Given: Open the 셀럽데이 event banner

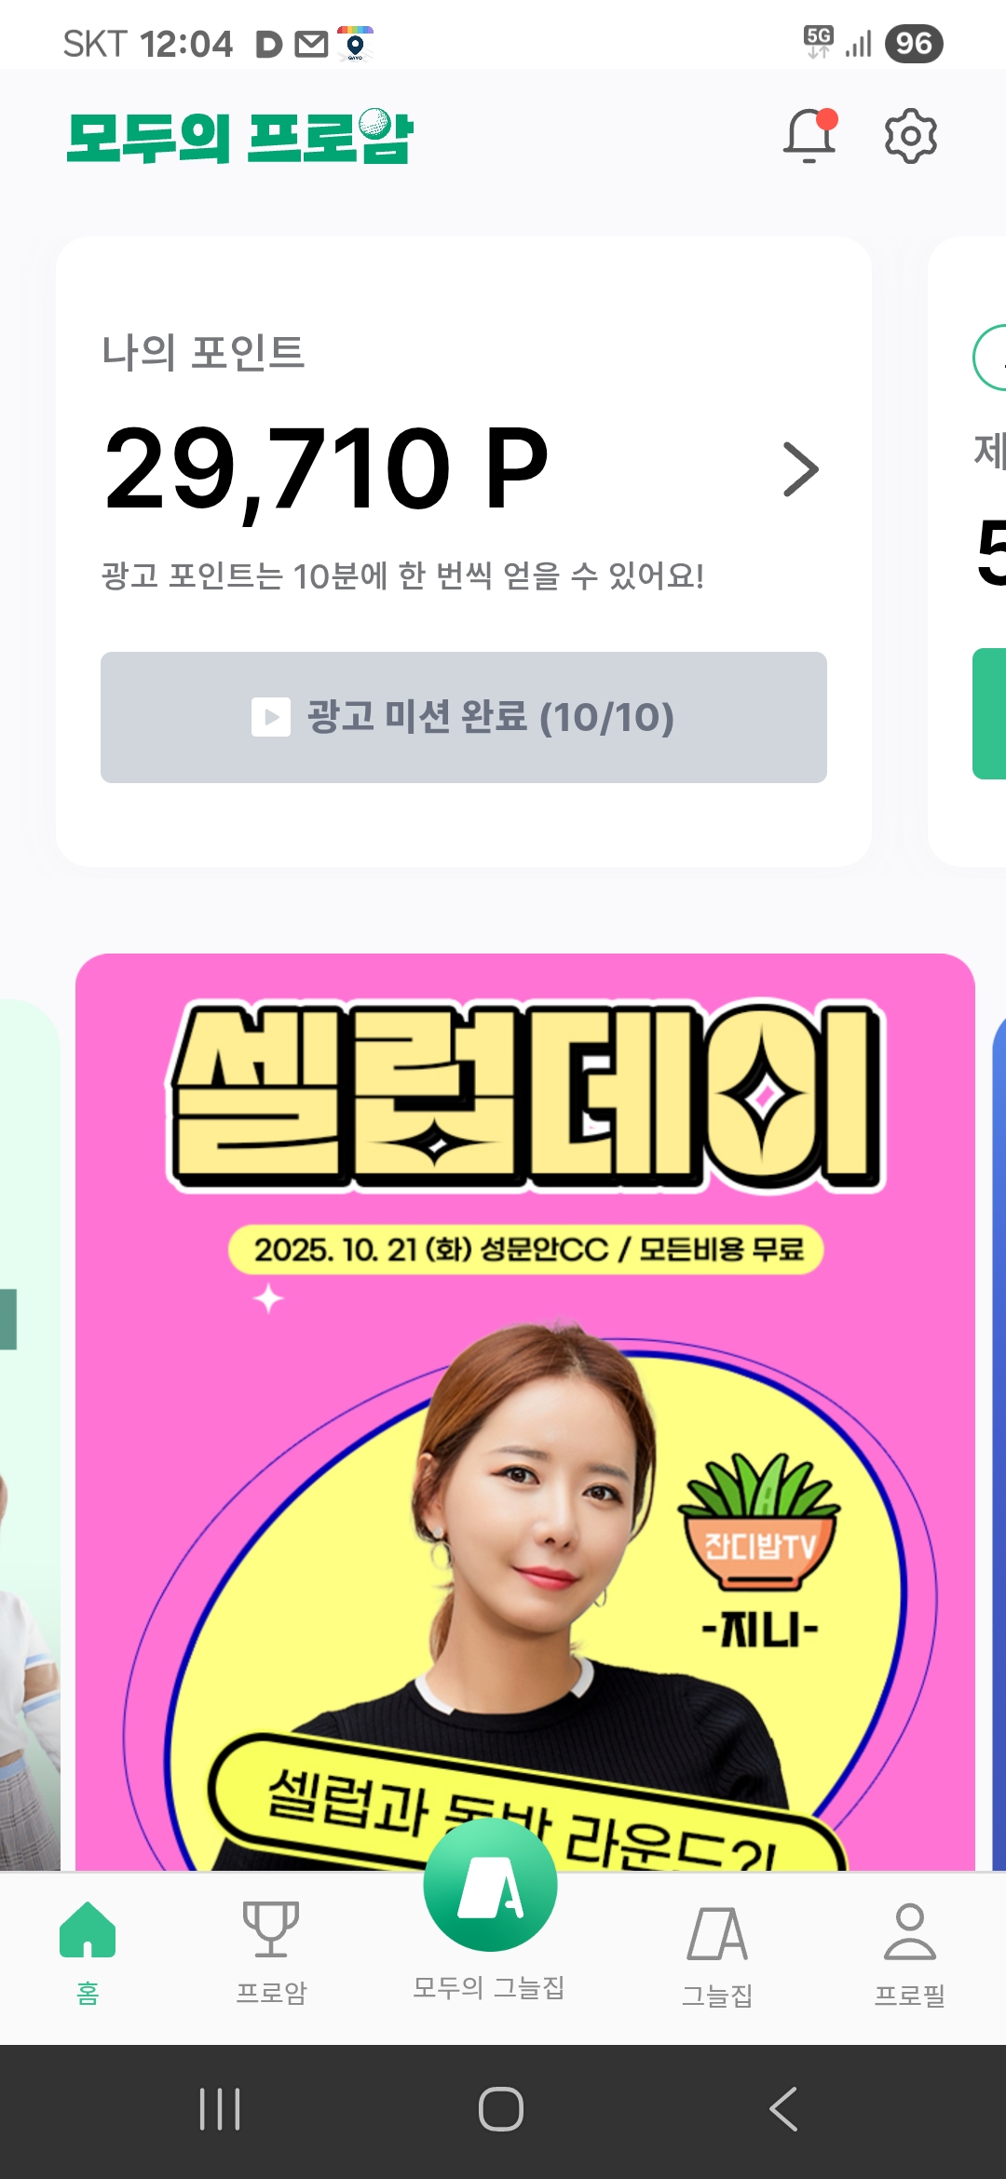Looking at the screenshot, I should click(x=525, y=1412).
